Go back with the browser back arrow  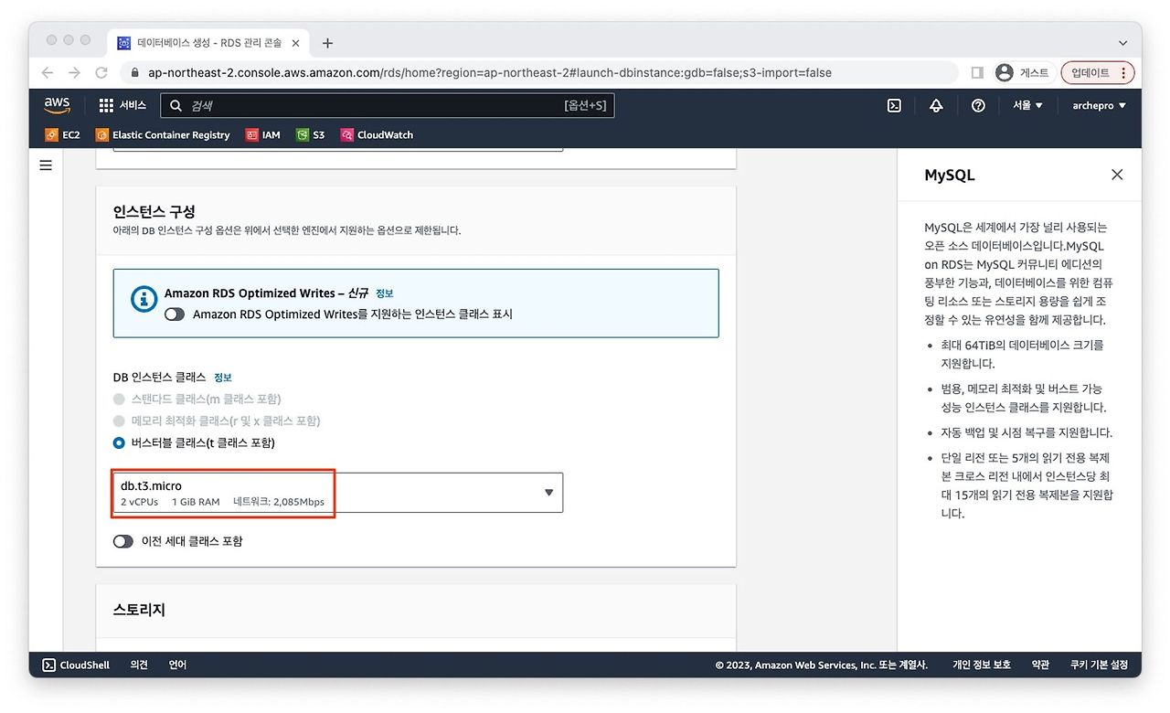(x=48, y=73)
